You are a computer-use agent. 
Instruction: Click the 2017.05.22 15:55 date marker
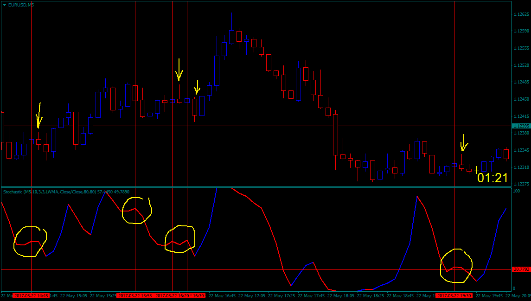pos(135,295)
